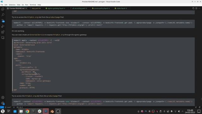
Task: Close the Preview README.md tab
Action: (26, 8)
